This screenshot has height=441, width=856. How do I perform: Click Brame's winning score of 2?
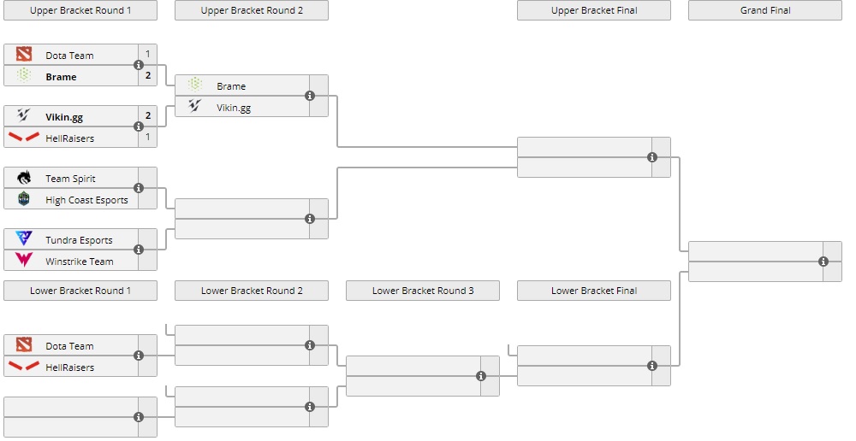[147, 76]
